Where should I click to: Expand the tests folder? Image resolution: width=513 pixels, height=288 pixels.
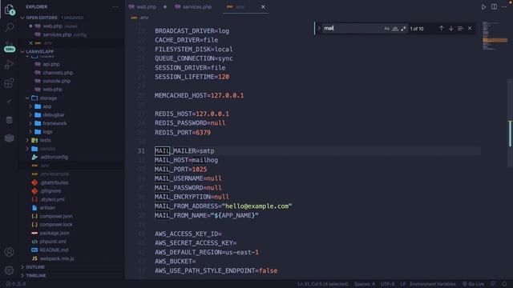pos(27,140)
